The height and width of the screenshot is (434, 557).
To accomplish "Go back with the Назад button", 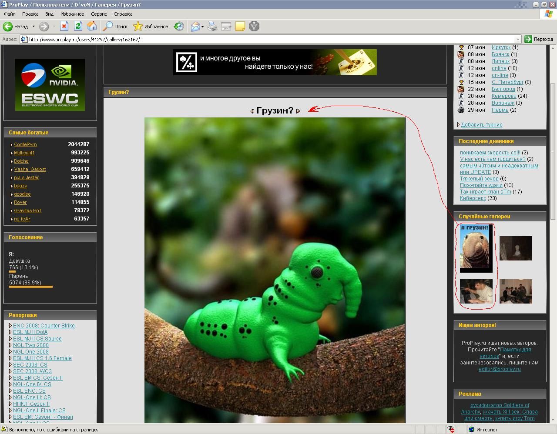I will tap(16, 27).
